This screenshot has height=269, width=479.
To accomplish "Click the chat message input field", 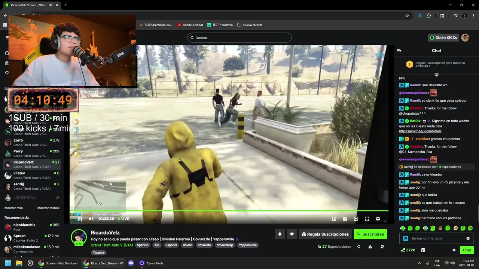I will point(436,238).
